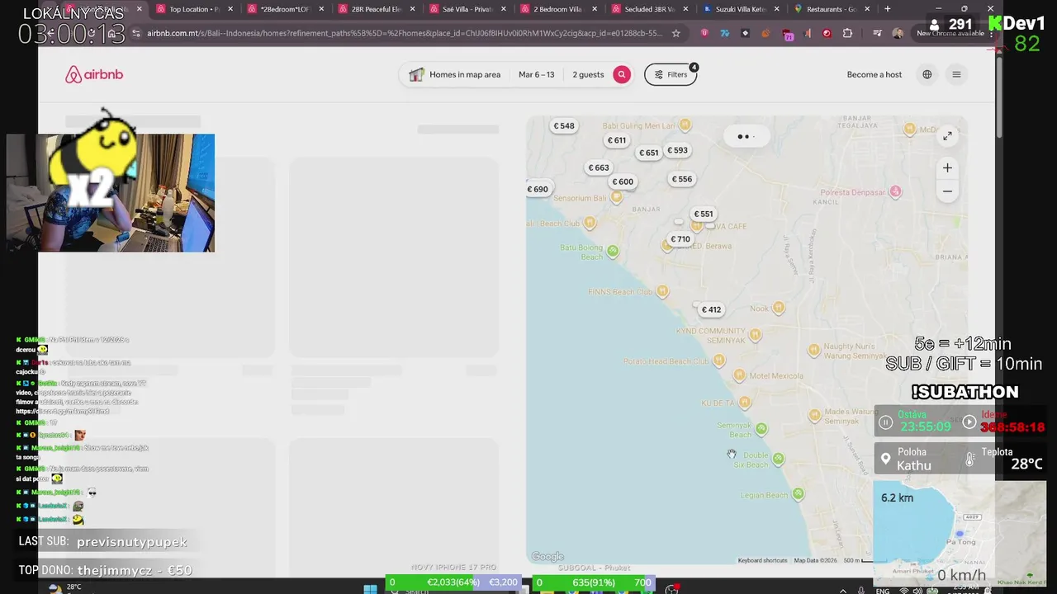This screenshot has width=1057, height=594.
Task: Open the ENG language indicator
Action: click(x=883, y=590)
